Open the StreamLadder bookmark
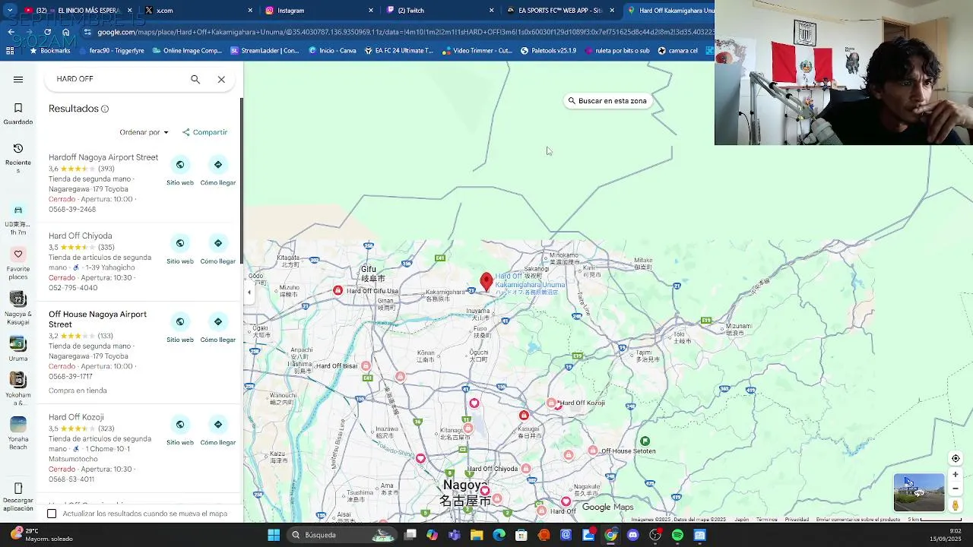This screenshot has width=973, height=547. pyautogui.click(x=265, y=51)
